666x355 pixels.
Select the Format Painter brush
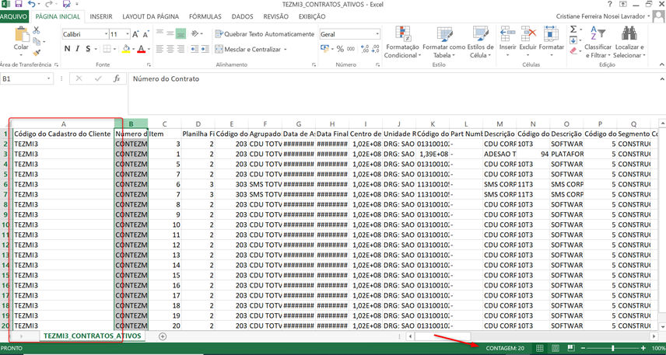[x=37, y=53]
